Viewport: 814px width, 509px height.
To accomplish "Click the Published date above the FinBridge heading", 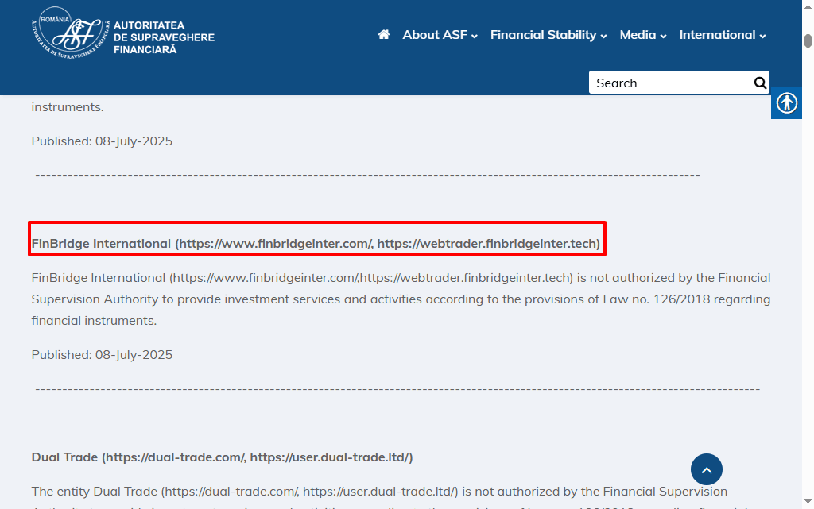I will (102, 141).
